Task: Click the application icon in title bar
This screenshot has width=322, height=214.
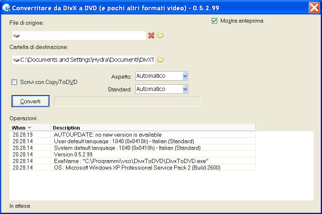Action: 6,7
